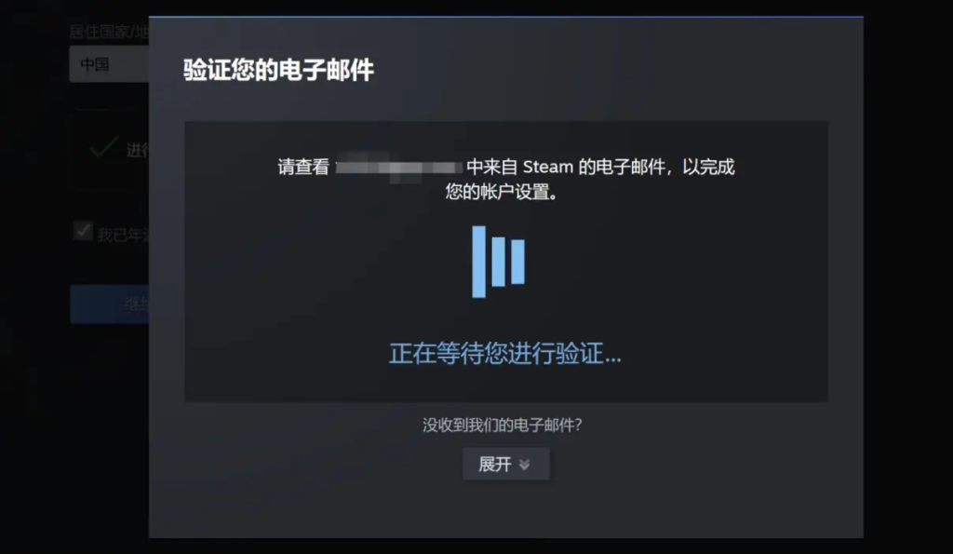
Task: Click the blue loading bars spinner
Action: (499, 262)
